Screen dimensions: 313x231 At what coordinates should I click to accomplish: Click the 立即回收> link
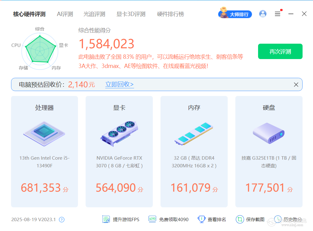click(x=119, y=85)
